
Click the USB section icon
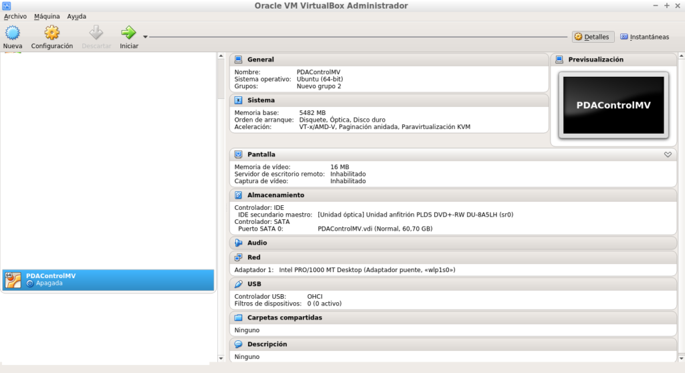point(238,284)
